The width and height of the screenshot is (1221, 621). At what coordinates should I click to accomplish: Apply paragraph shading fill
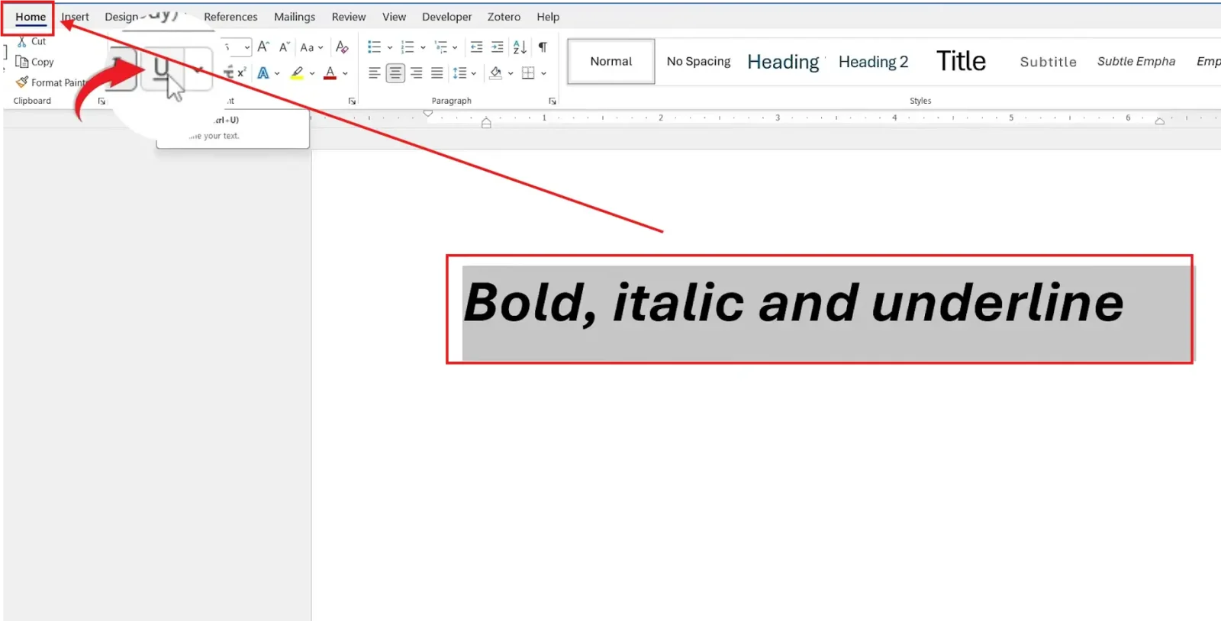pos(496,73)
